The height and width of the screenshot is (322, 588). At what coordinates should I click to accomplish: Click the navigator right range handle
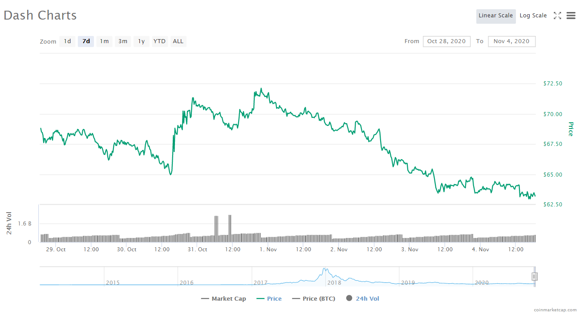(535, 277)
